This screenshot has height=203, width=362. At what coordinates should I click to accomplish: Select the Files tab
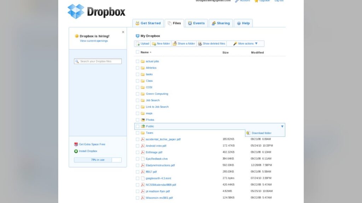tap(174, 23)
